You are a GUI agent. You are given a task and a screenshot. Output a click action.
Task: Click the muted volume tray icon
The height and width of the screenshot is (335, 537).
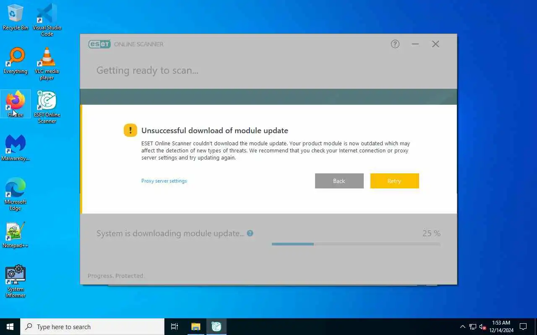[x=483, y=327]
